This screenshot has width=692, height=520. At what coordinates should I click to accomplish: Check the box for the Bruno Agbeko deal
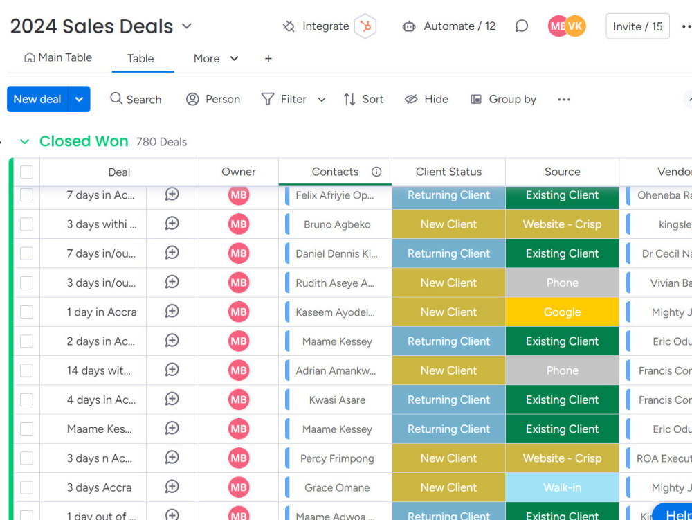click(26, 224)
